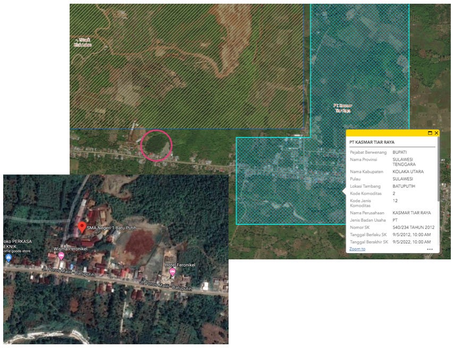Viewport: 454px width, 348px height.
Task: Click the blue shop marker for Toko Perkasa Teknik
Action: click(8, 258)
